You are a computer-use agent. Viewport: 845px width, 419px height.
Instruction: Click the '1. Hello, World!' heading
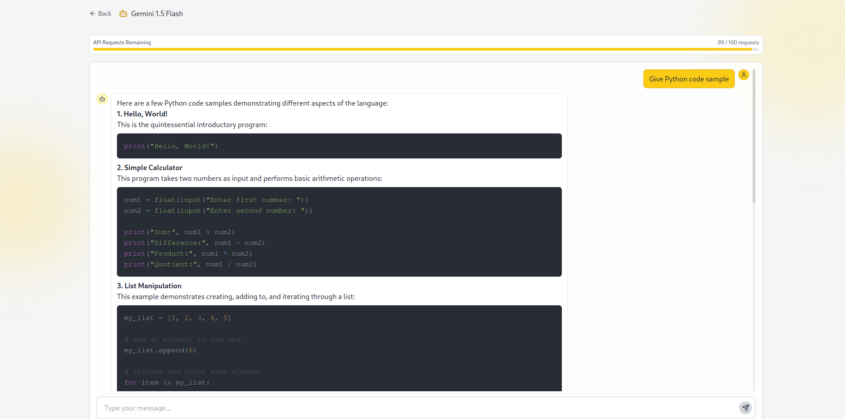[x=142, y=114]
